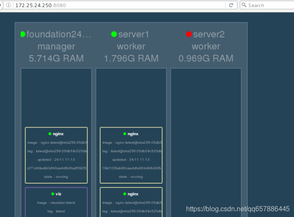Click state : running in server1 nginx card
Image resolution: width=294 pixels, height=217 pixels.
(131, 177)
